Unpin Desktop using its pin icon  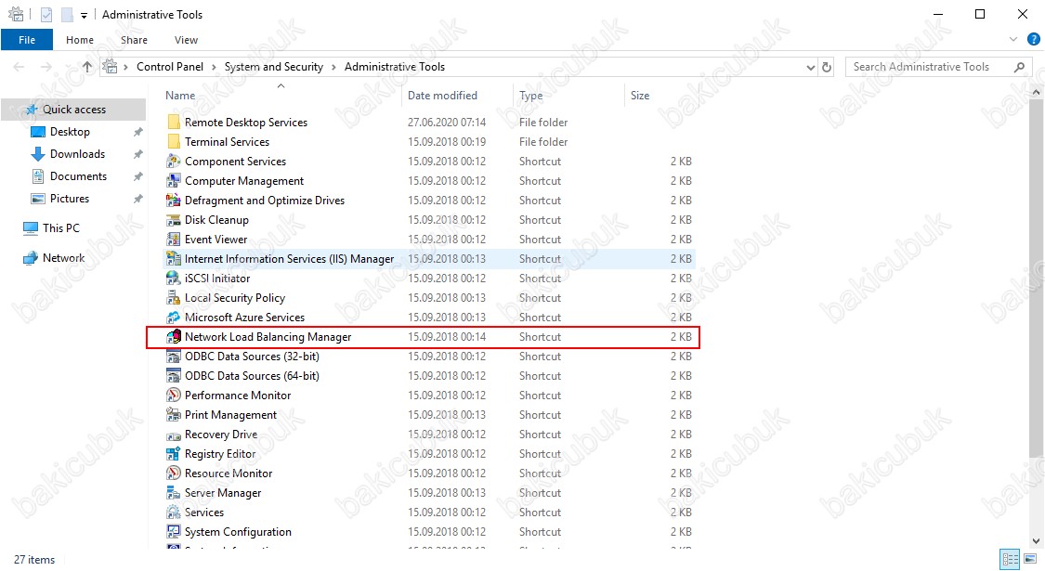coord(138,132)
